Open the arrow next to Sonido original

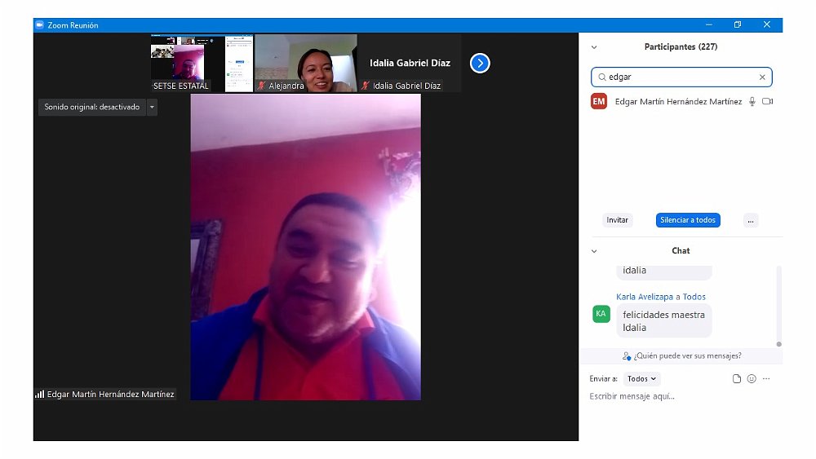(152, 107)
